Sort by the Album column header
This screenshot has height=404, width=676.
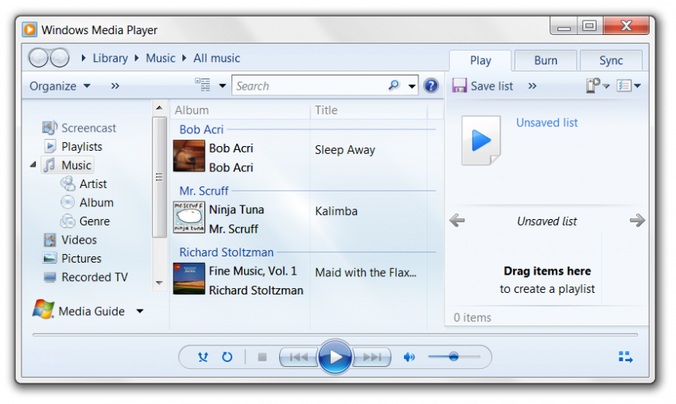(x=240, y=110)
